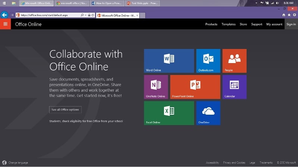Open the app launcher grid icon
This screenshot has width=298, height=167.
click(x=5, y=24)
